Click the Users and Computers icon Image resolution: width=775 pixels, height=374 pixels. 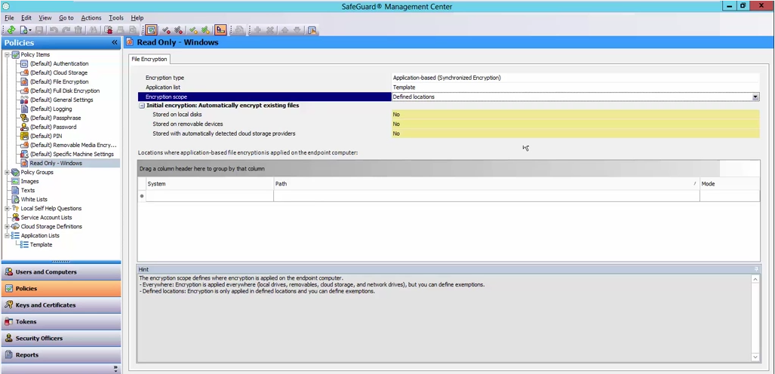coord(8,272)
